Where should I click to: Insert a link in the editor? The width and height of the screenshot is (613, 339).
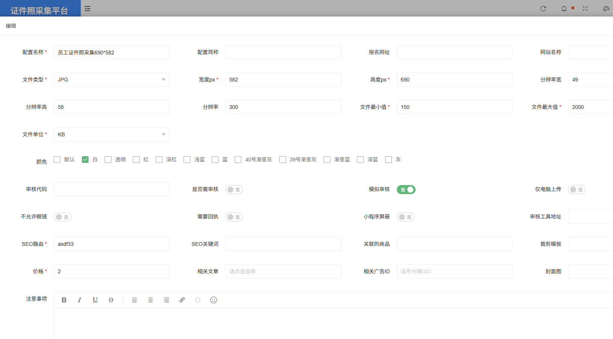[182, 300]
